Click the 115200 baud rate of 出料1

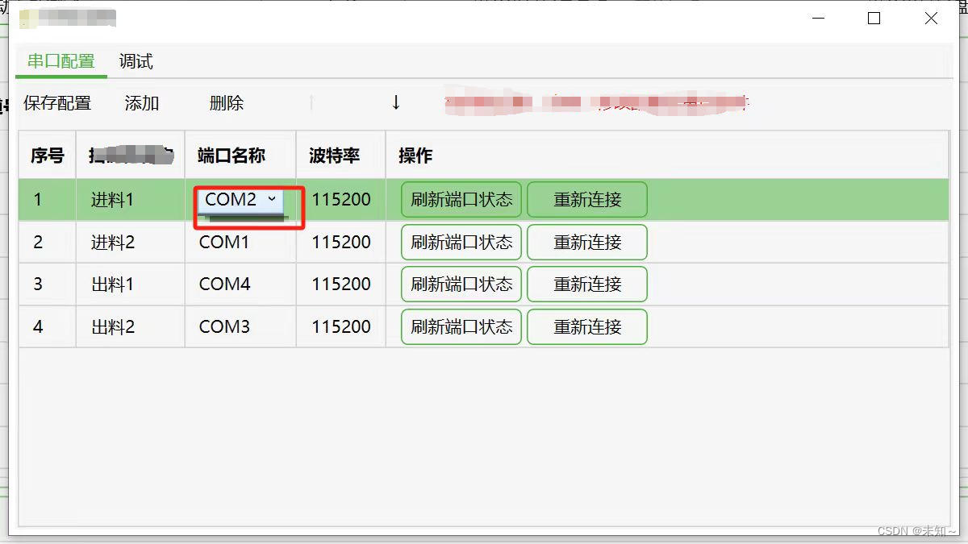point(340,284)
